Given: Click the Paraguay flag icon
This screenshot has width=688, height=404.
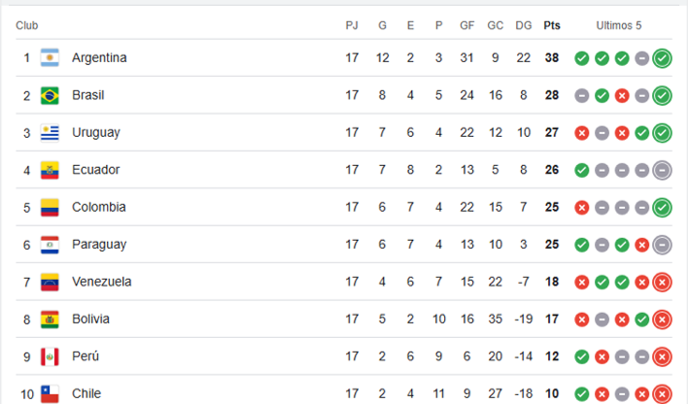Looking at the screenshot, I should [50, 245].
